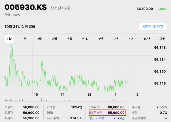Click the 캘린더에 추가 button
171x122 pixels.
click(153, 27)
